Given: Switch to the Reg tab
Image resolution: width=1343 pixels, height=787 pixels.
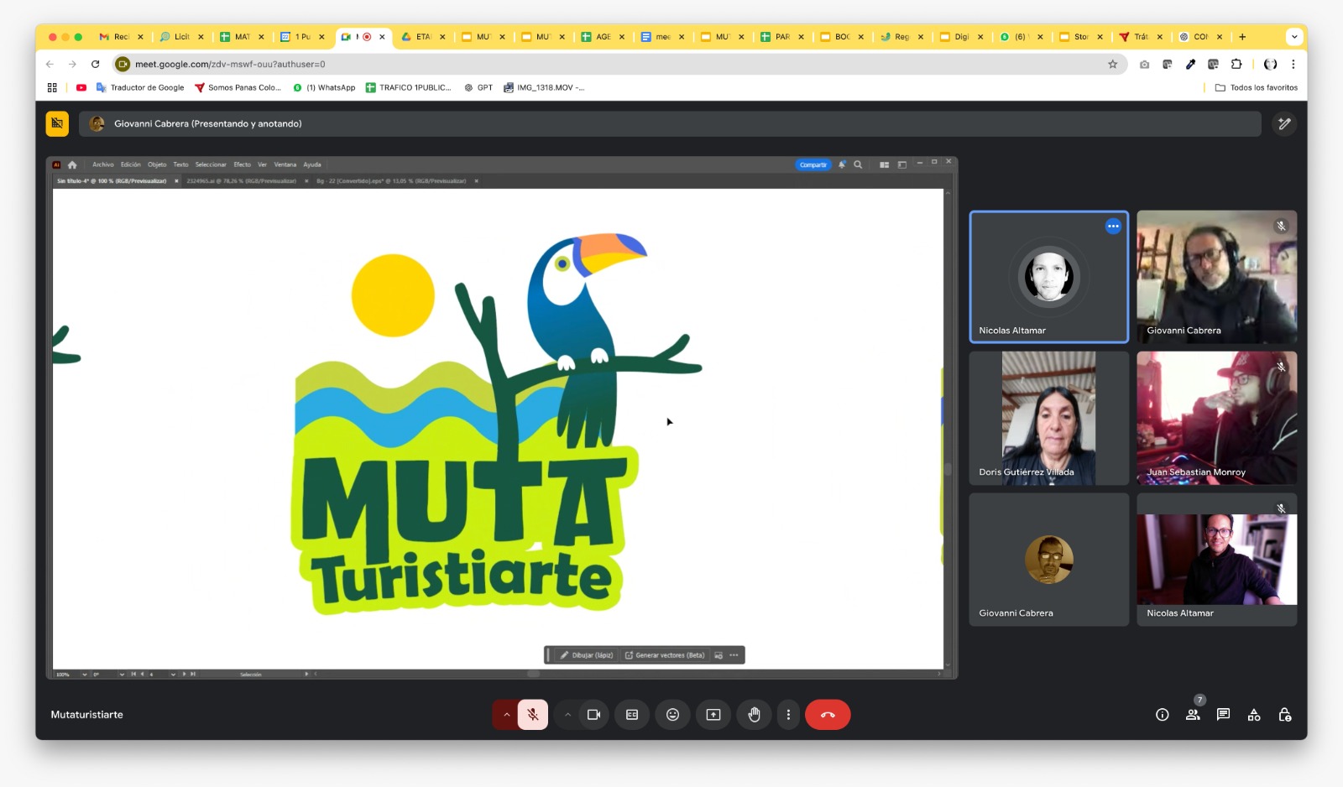Looking at the screenshot, I should [x=901, y=37].
